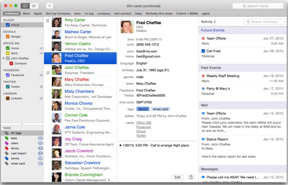This screenshot has width=288, height=185.
Task: Collapse the John Chaffee disclosure triangle
Action: (3, 58)
